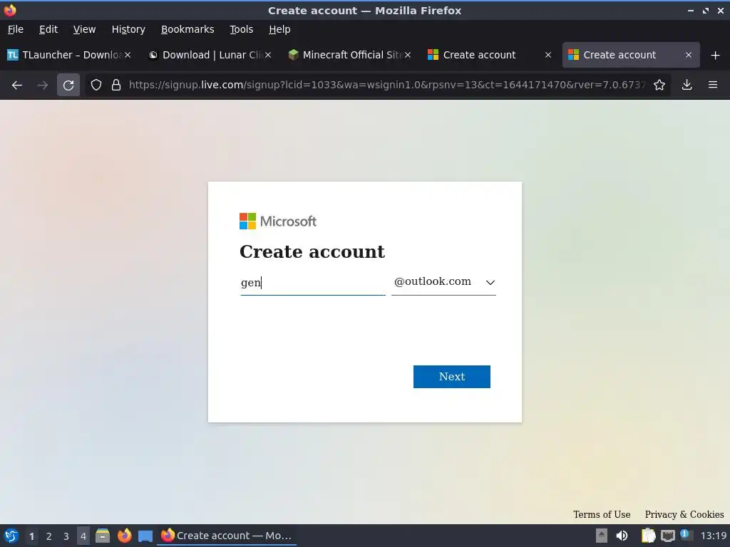View site security via padlock icon
This screenshot has height=547, width=730.
point(116,85)
